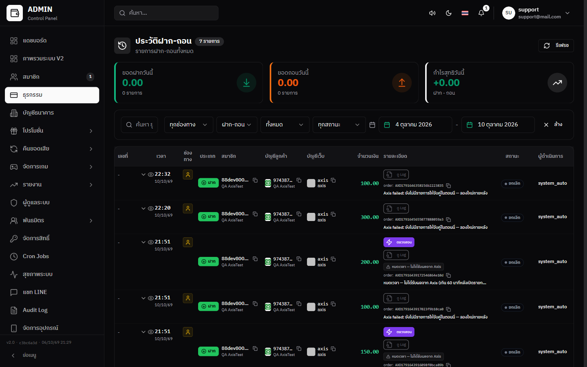Expand the โปรโมชั่น submenu in sidebar
587x367 pixels.
52,131
